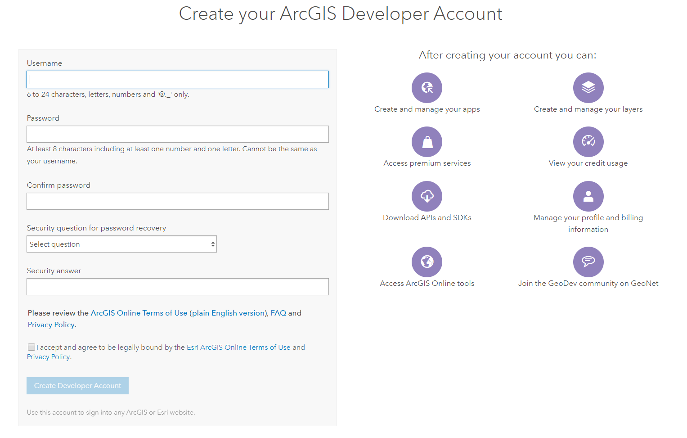Focus the Security answer input field
Screen dimensions: 687x438
[x=178, y=287]
